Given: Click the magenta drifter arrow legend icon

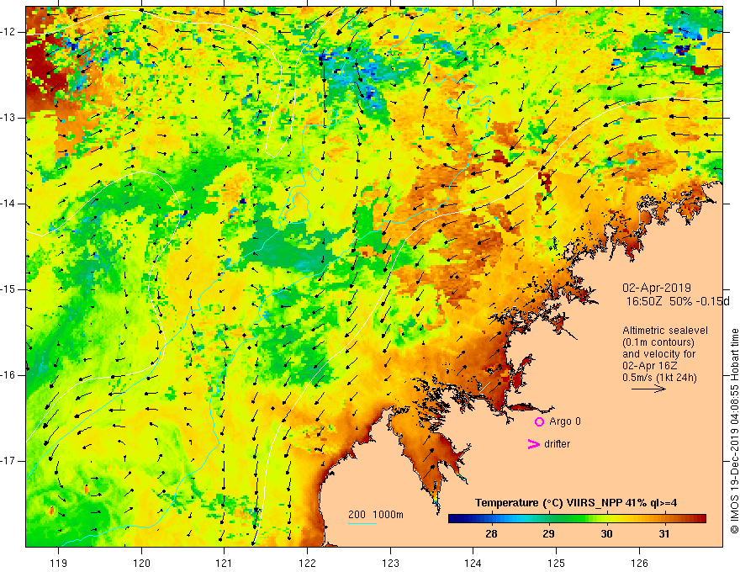Looking at the screenshot, I should [x=534, y=444].
